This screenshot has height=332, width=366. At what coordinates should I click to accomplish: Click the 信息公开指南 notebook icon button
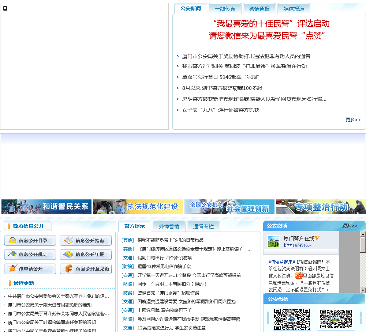tap(86, 240)
